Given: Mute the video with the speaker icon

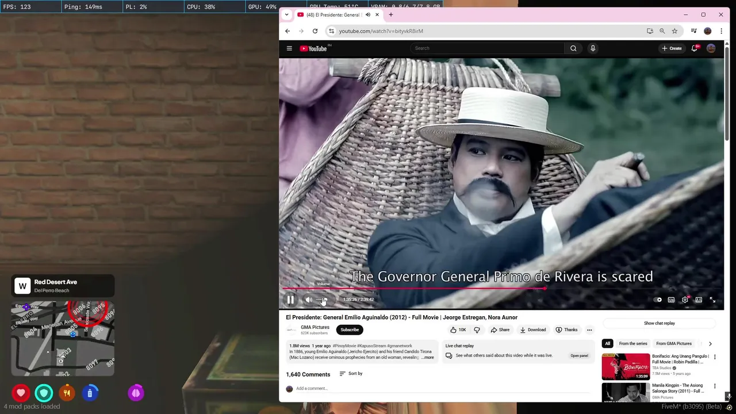Looking at the screenshot, I should 309,300.
